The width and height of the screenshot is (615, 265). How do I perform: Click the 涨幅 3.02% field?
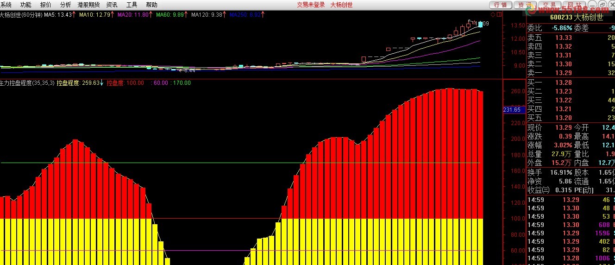(x=550, y=145)
